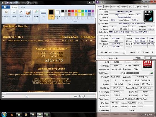Click the GPU-Z green chip taskbar button
The height and width of the screenshot is (117, 156).
click(x=47, y=115)
